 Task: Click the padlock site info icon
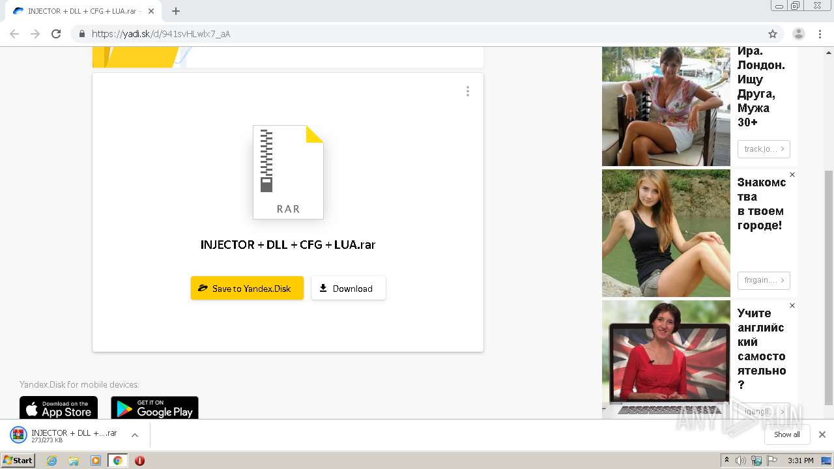81,34
